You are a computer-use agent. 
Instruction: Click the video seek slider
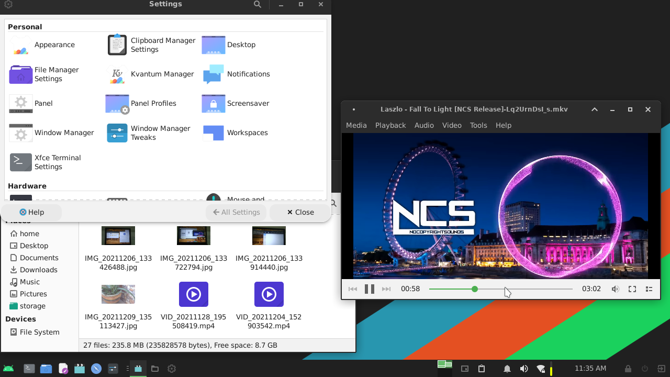click(x=501, y=289)
